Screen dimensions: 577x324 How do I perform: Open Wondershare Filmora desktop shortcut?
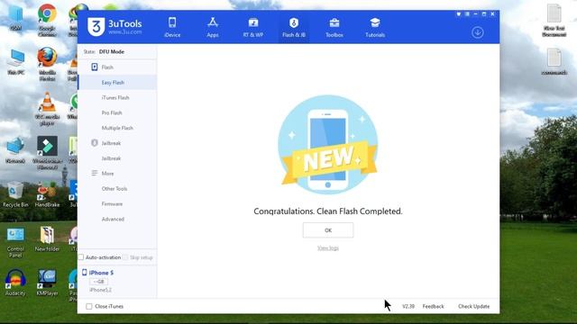pos(47,153)
